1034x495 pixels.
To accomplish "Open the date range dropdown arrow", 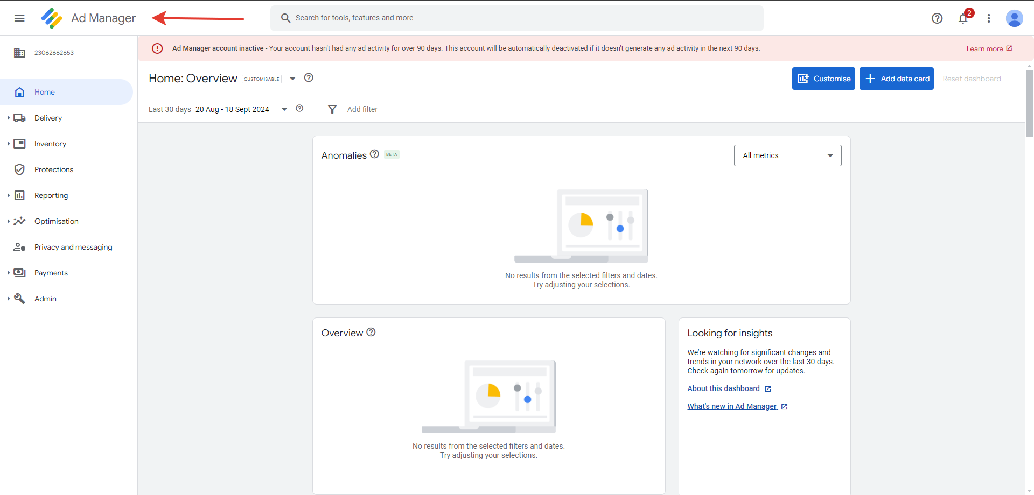I will 284,109.
